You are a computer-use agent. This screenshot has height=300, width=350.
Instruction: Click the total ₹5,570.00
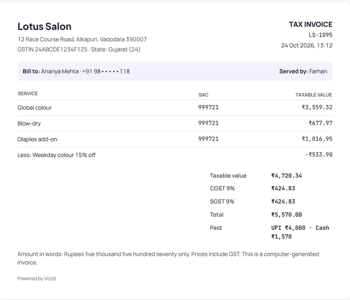(286, 215)
